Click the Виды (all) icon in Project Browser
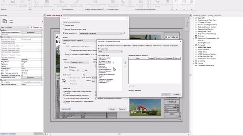Screen dimensions: 243x136 click(x=196, y=18)
